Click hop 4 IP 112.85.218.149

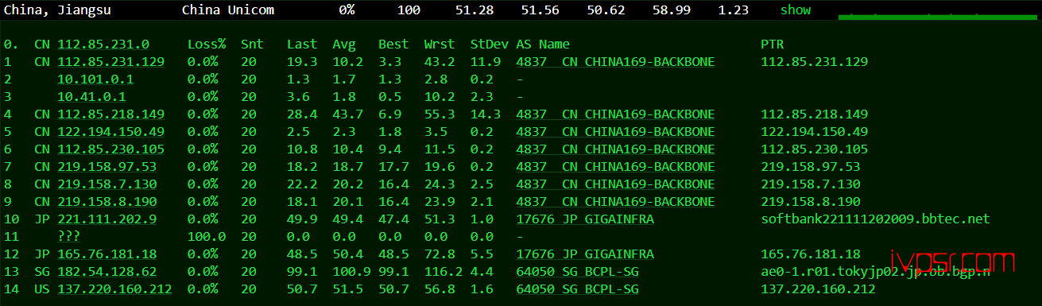[111, 114]
